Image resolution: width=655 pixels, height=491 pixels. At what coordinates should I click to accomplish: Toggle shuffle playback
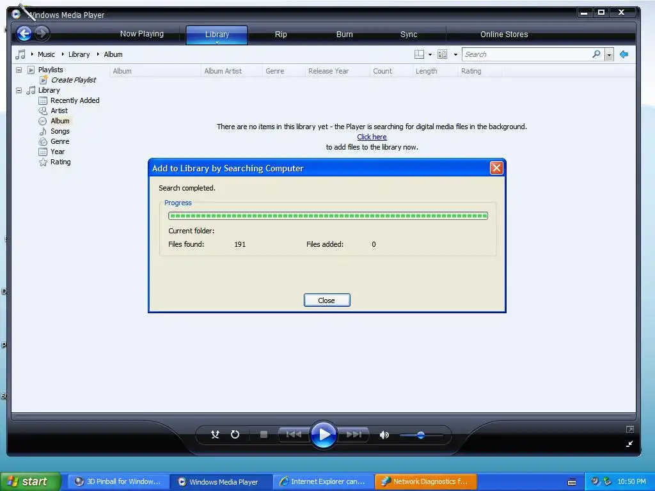tap(215, 435)
